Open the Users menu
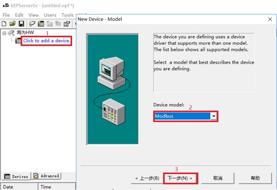277x190 pixels. coord(50,15)
